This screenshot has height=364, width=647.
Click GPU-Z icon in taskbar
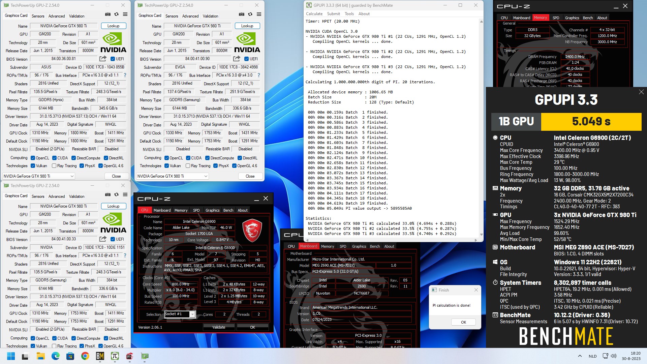tap(144, 356)
